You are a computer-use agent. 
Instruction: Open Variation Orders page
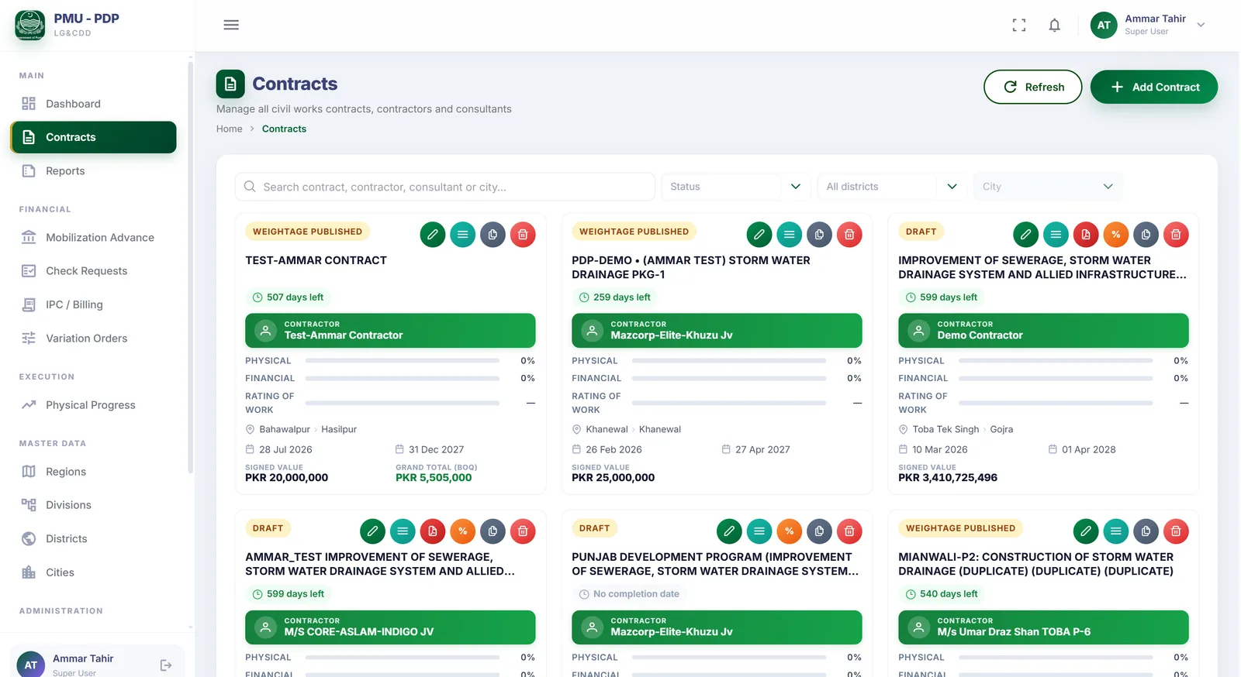93,338
